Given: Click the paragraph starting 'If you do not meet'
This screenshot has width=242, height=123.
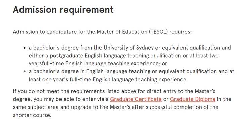Looking at the screenshot, I should (x=122, y=103).
